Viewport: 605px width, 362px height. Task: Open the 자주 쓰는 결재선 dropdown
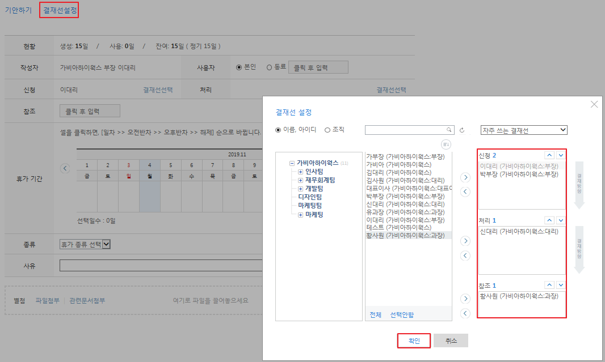(523, 130)
